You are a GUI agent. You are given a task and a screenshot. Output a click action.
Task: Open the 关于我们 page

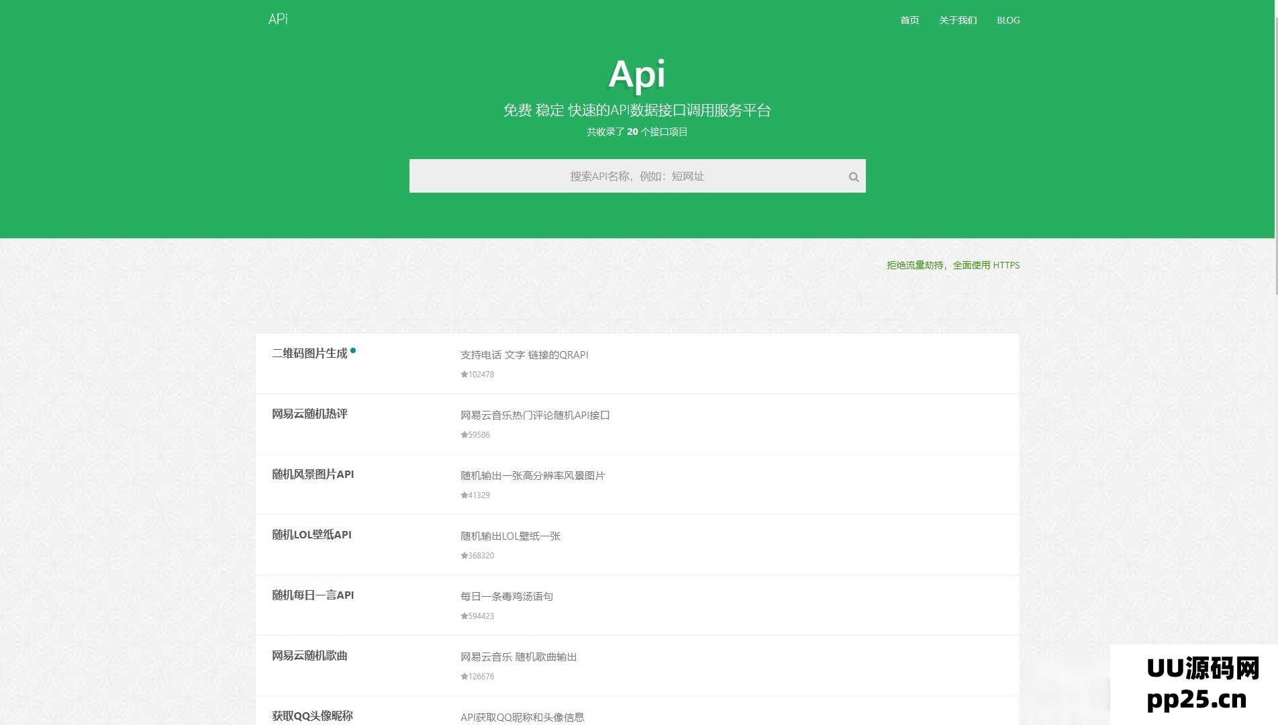coord(958,20)
